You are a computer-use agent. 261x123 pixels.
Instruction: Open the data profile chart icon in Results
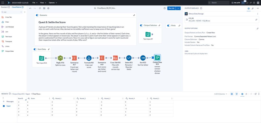232,94
